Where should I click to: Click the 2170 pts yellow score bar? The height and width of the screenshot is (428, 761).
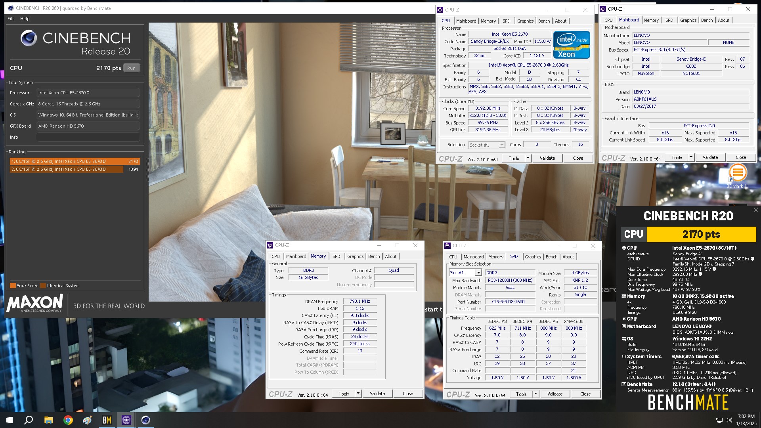click(x=701, y=234)
